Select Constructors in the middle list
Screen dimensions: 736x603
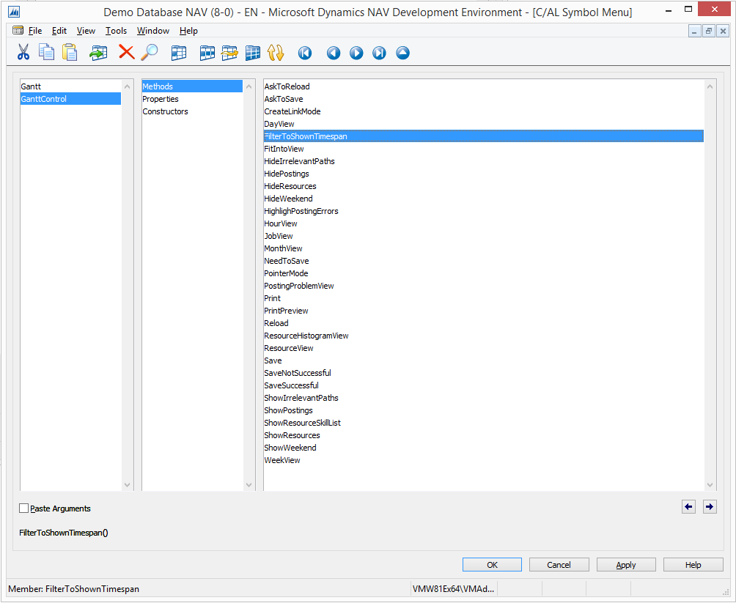(x=192, y=111)
